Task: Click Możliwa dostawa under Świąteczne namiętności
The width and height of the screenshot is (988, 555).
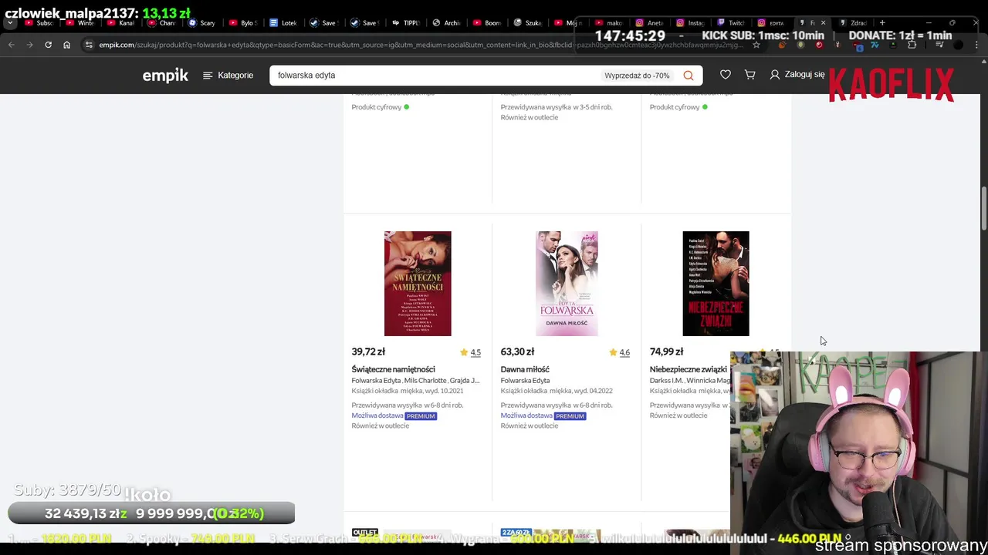Action: 377,415
